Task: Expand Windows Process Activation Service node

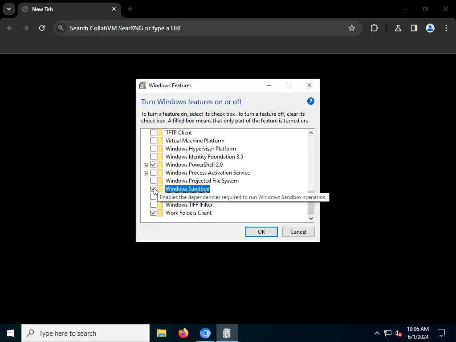Action: point(146,173)
